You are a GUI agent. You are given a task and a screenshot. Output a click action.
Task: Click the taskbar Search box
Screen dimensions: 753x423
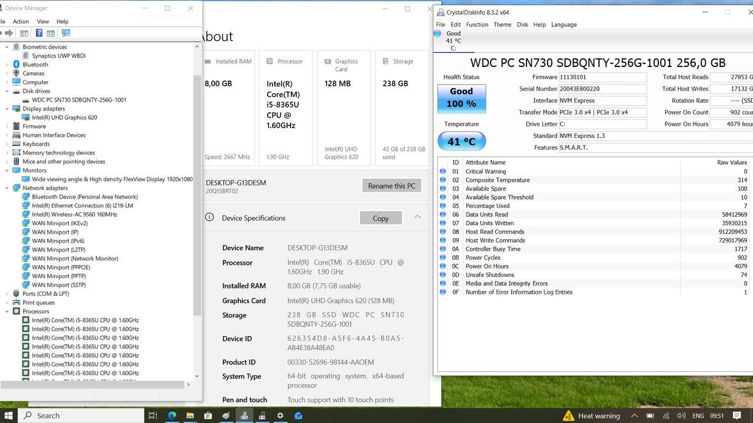click(81, 415)
